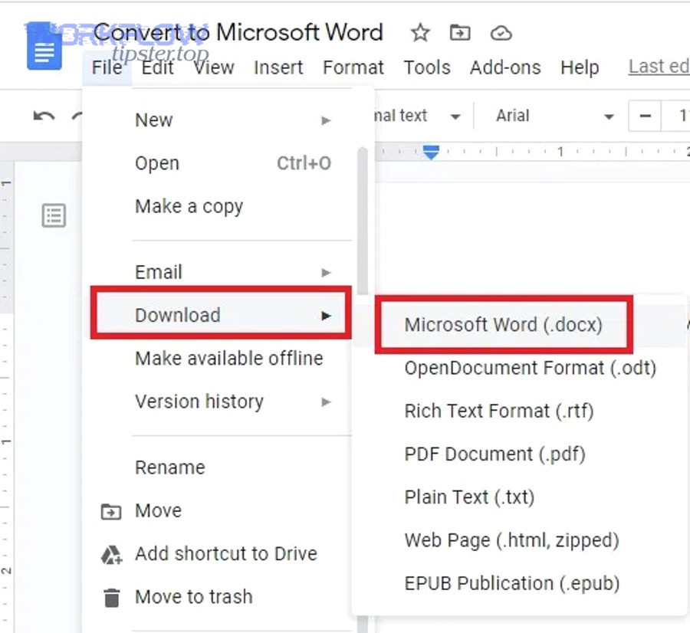Download as OpenDocument Format (.odt)
690x633 pixels.
pyautogui.click(x=520, y=368)
